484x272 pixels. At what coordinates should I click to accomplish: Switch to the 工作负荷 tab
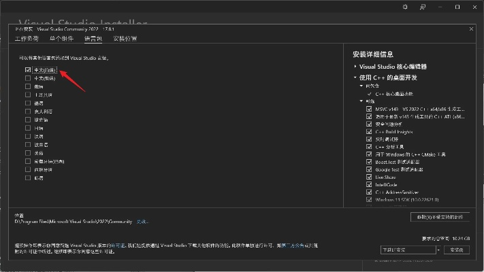pyautogui.click(x=27, y=39)
